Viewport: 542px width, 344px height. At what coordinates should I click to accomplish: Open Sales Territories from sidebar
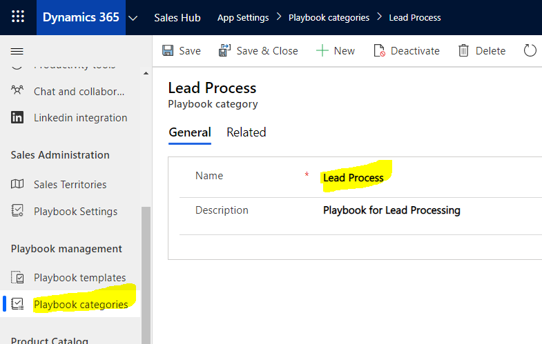[x=70, y=185]
